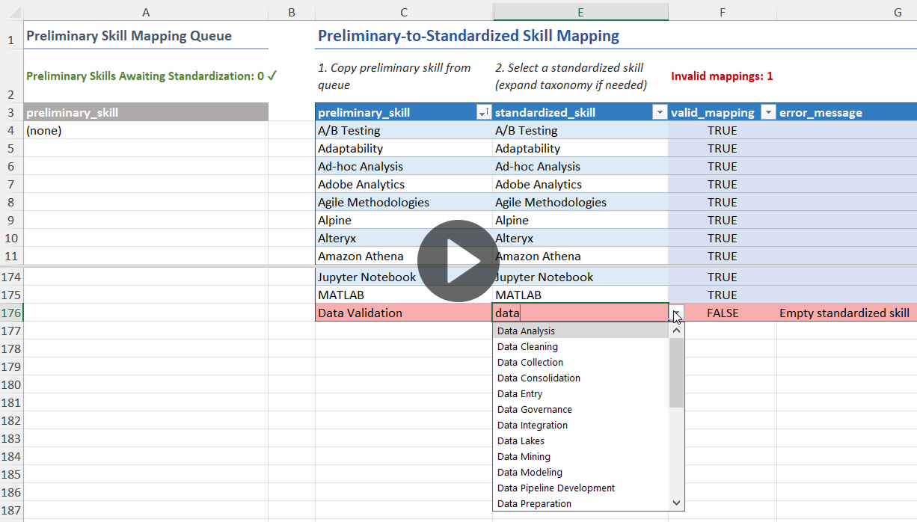Image resolution: width=917 pixels, height=522 pixels.
Task: Click the 'Preliminary-to-Standardized Skill Mapping' heading
Action: pos(468,36)
